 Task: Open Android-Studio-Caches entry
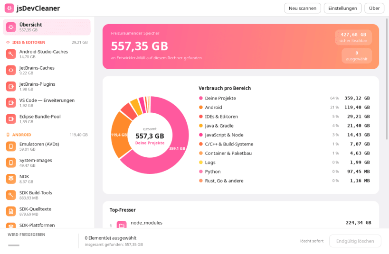47,54
